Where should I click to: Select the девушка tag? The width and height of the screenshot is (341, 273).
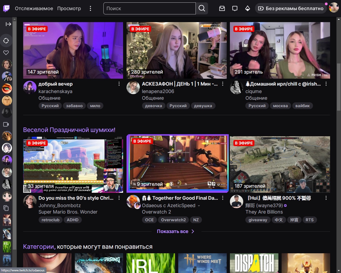pyautogui.click(x=203, y=106)
